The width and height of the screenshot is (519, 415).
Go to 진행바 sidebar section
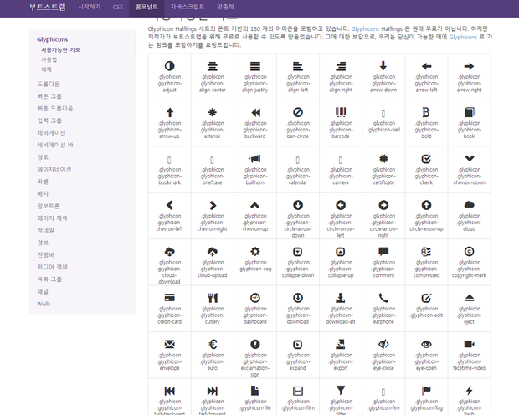46,255
